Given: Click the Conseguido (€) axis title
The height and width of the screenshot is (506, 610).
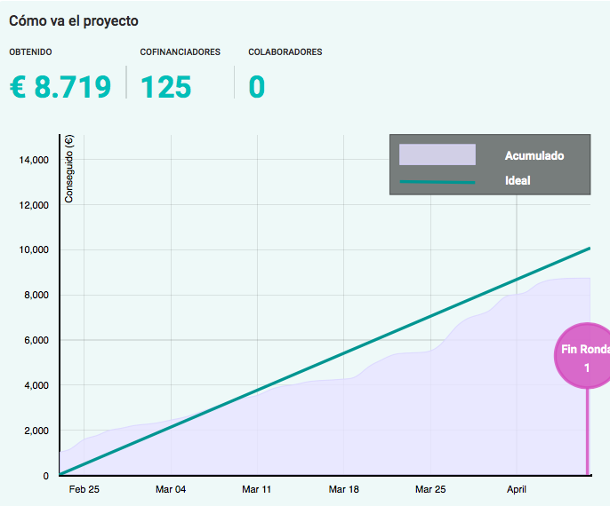Looking at the screenshot, I should pyautogui.click(x=69, y=169).
